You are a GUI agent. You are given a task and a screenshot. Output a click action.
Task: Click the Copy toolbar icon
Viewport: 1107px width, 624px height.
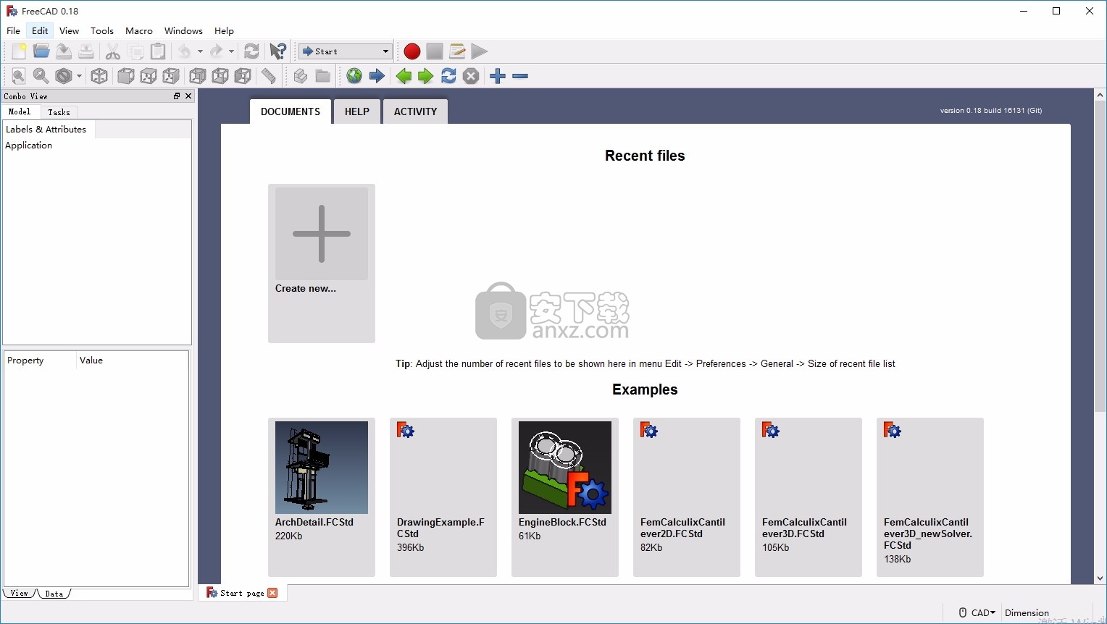pos(135,51)
